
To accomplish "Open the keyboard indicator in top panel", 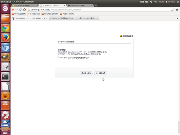I will click(x=142, y=2).
